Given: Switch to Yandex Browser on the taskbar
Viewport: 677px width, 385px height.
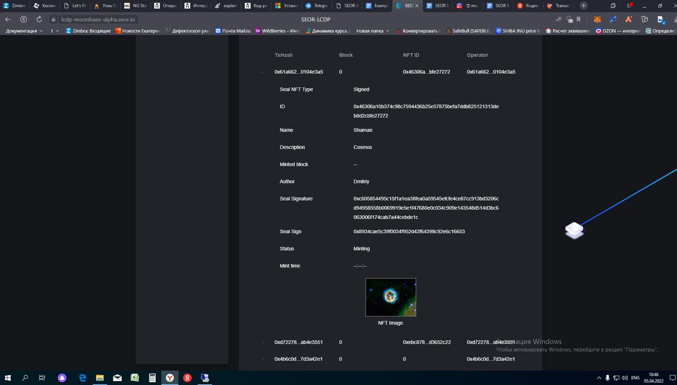Looking at the screenshot, I should pos(169,378).
